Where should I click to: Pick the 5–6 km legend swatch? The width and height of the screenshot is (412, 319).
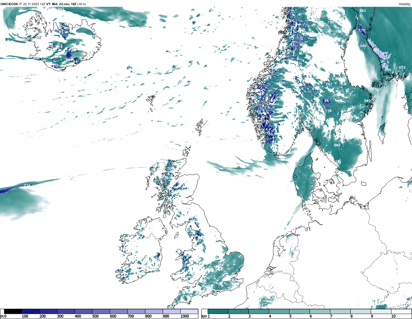tap(299, 312)
